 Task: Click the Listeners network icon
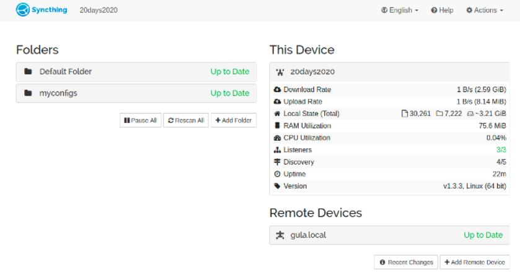277,149
